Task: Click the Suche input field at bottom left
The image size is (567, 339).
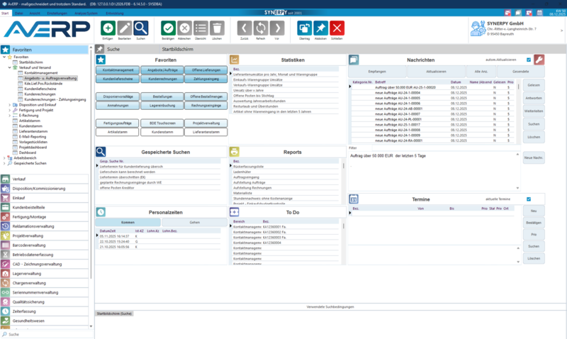Action: pyautogui.click(x=46, y=334)
